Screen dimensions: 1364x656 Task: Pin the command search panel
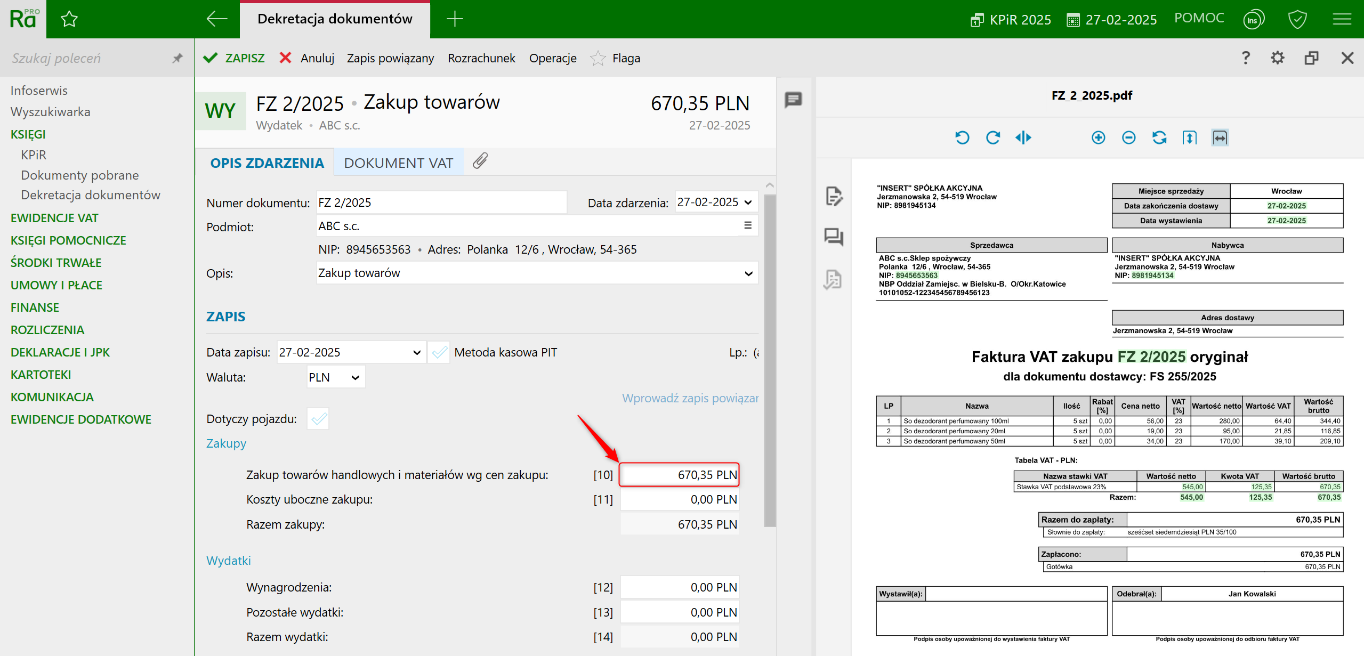point(177,58)
